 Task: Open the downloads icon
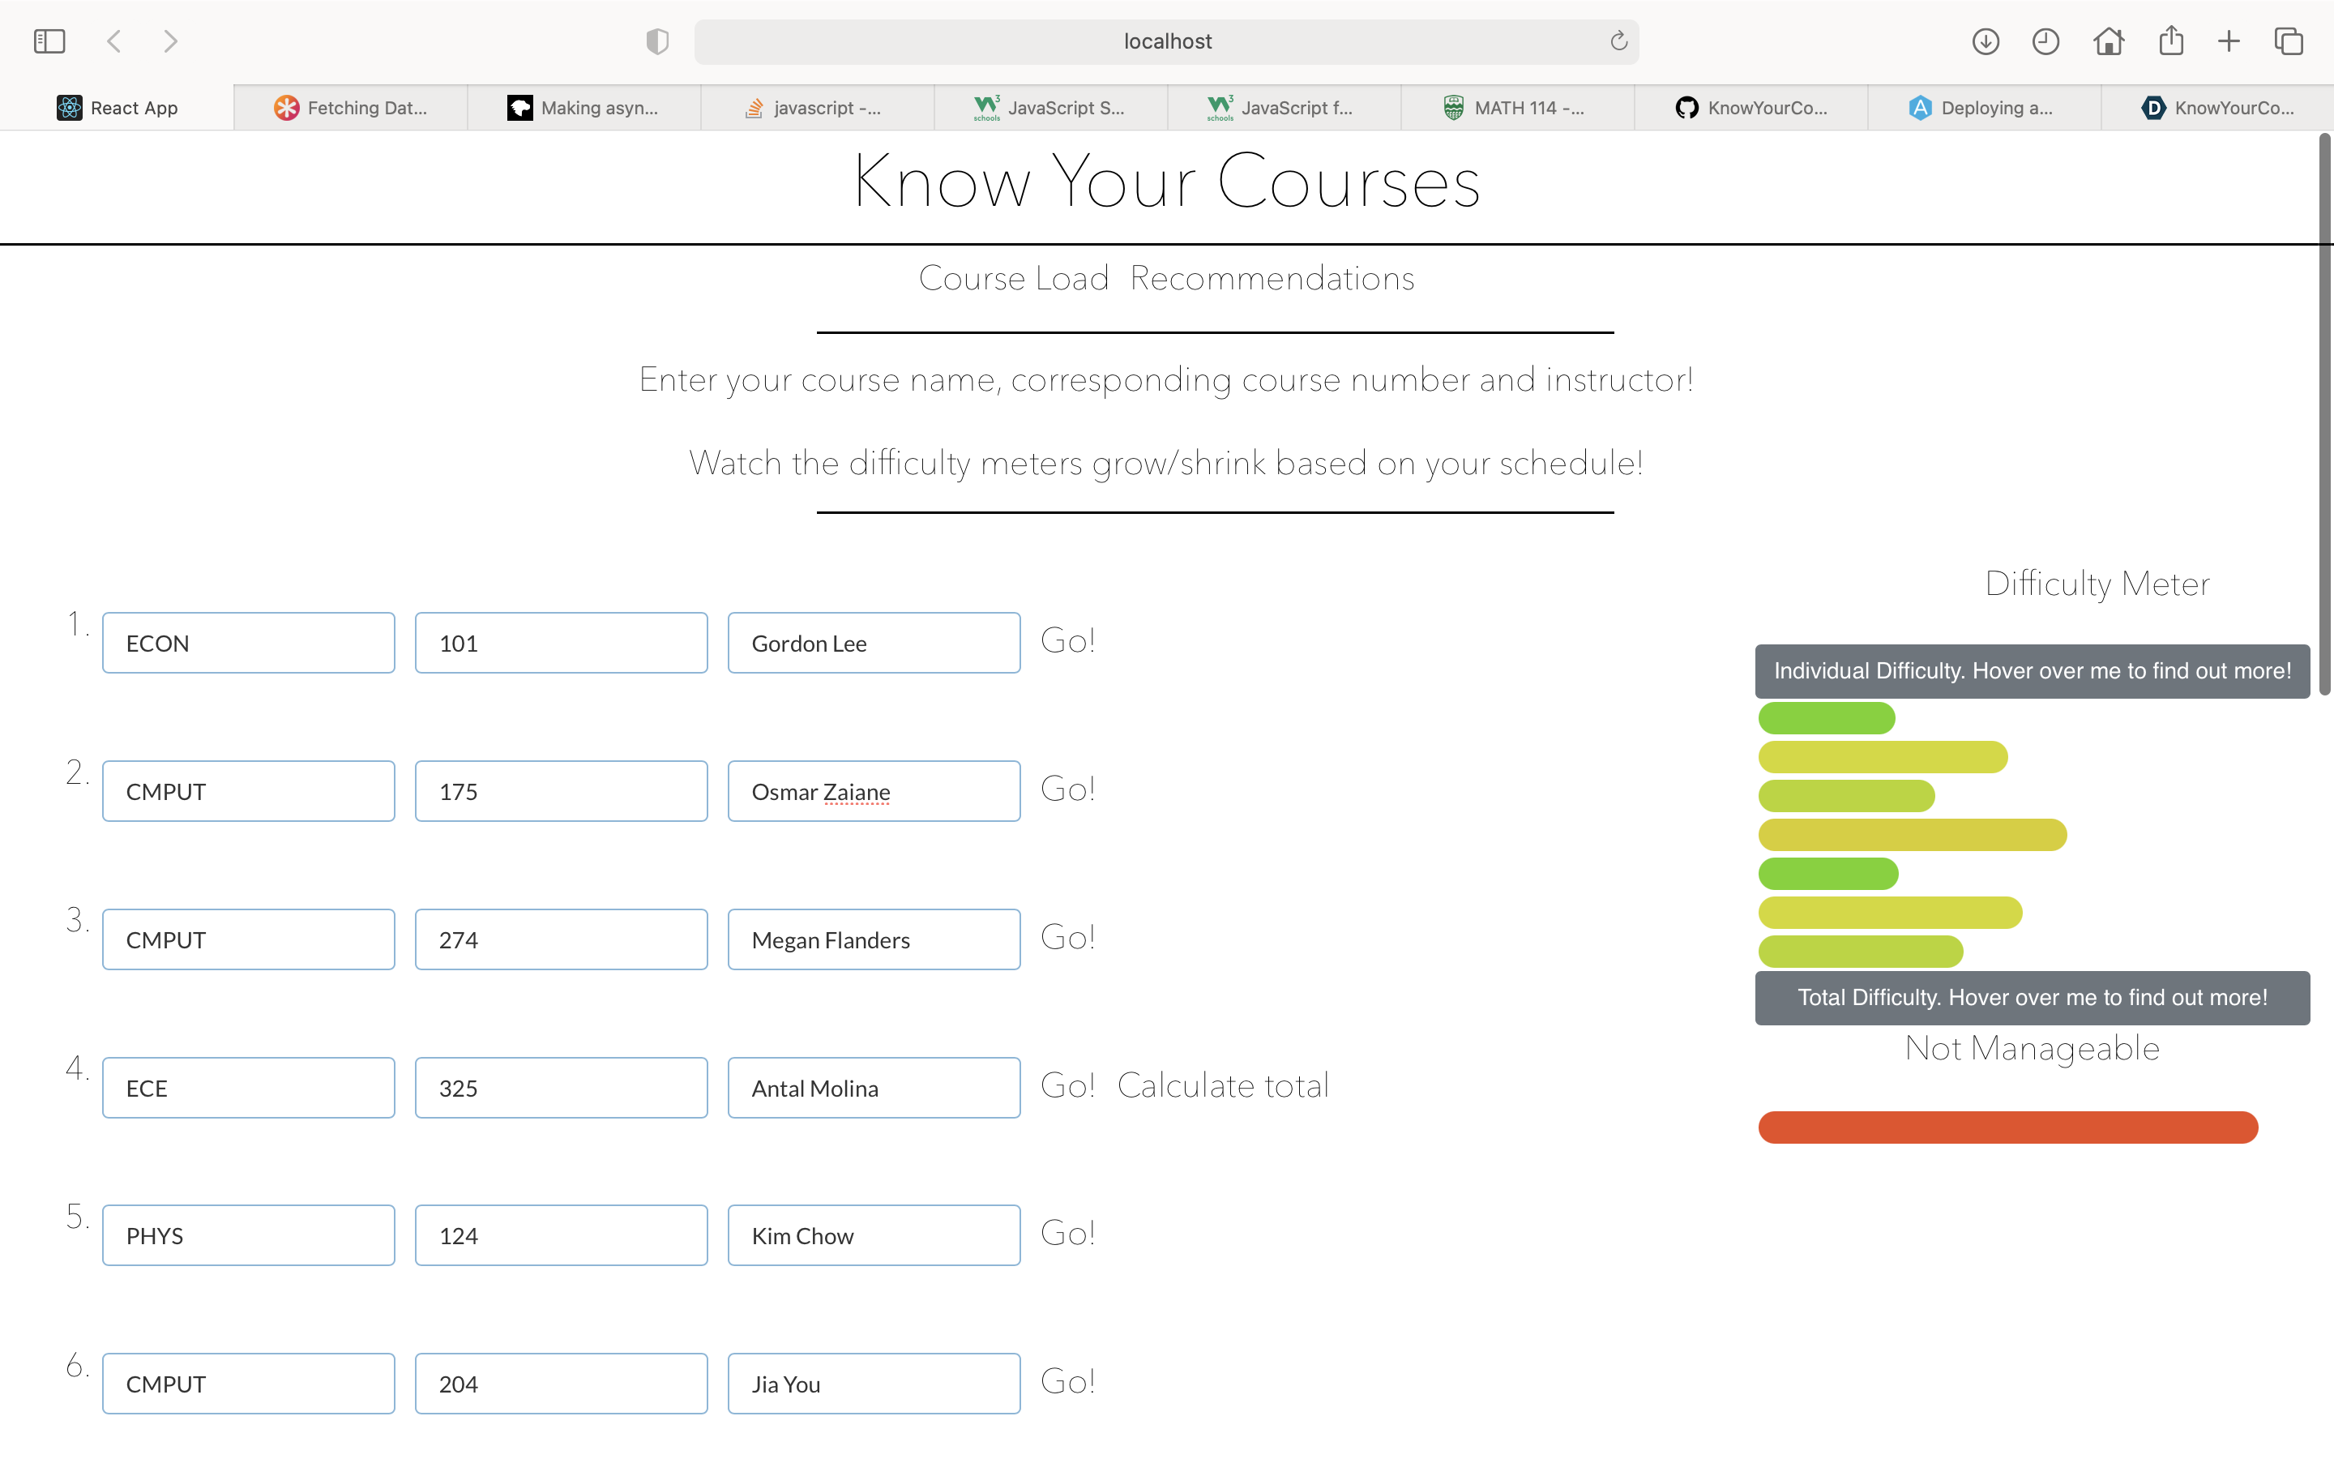click(x=1985, y=41)
